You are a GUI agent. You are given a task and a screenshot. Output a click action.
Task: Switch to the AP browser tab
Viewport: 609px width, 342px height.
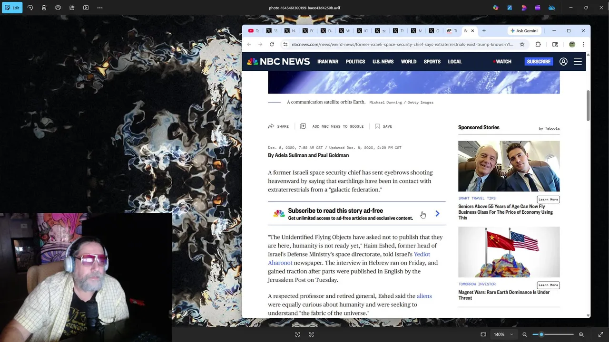452,31
